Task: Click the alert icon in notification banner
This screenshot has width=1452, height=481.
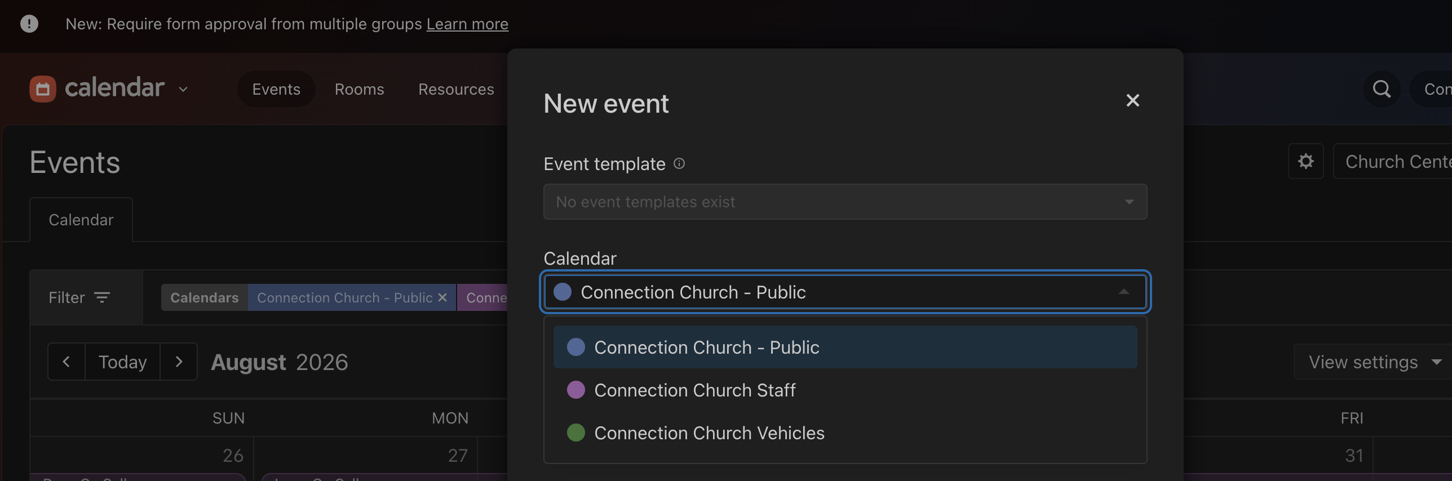Action: [x=29, y=24]
